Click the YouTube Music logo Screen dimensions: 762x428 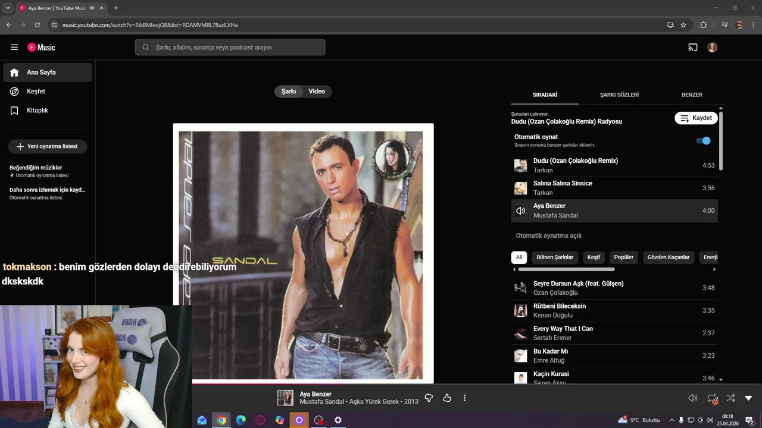pos(41,48)
